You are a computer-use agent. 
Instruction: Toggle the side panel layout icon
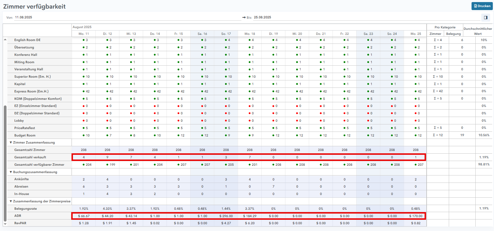tap(485, 17)
